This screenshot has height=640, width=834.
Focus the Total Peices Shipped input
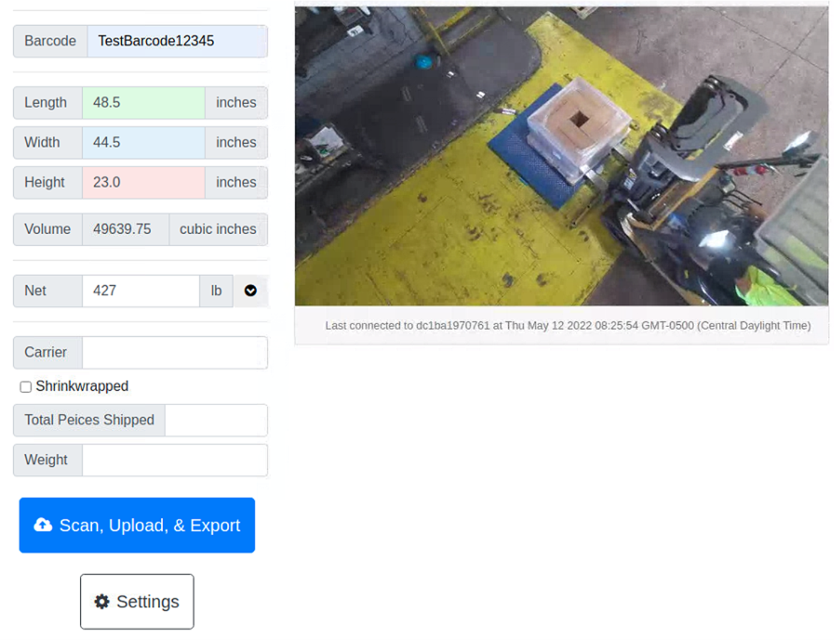216,420
